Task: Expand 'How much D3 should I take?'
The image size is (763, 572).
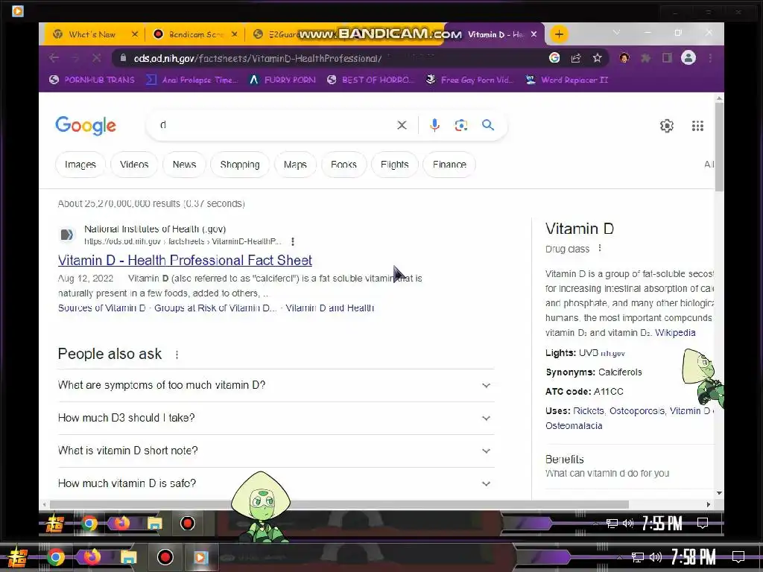Action: [x=276, y=418]
